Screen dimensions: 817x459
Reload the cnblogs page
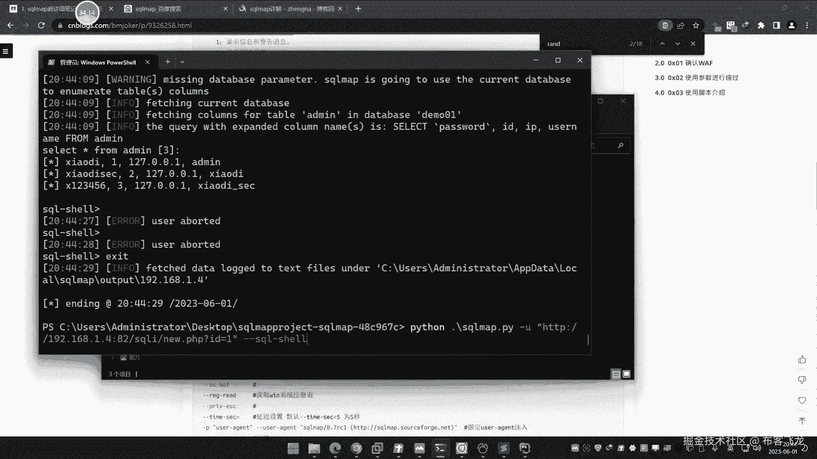coord(41,25)
